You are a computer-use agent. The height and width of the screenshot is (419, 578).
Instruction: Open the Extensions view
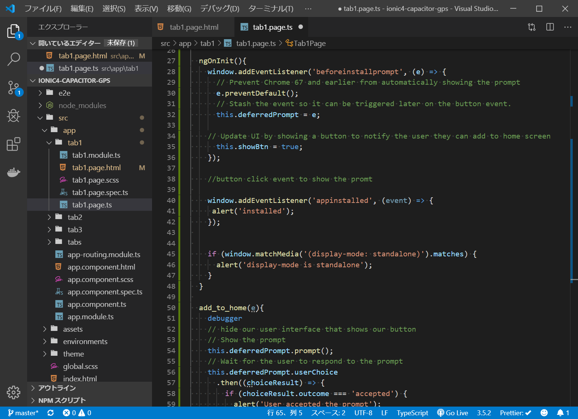coord(14,144)
